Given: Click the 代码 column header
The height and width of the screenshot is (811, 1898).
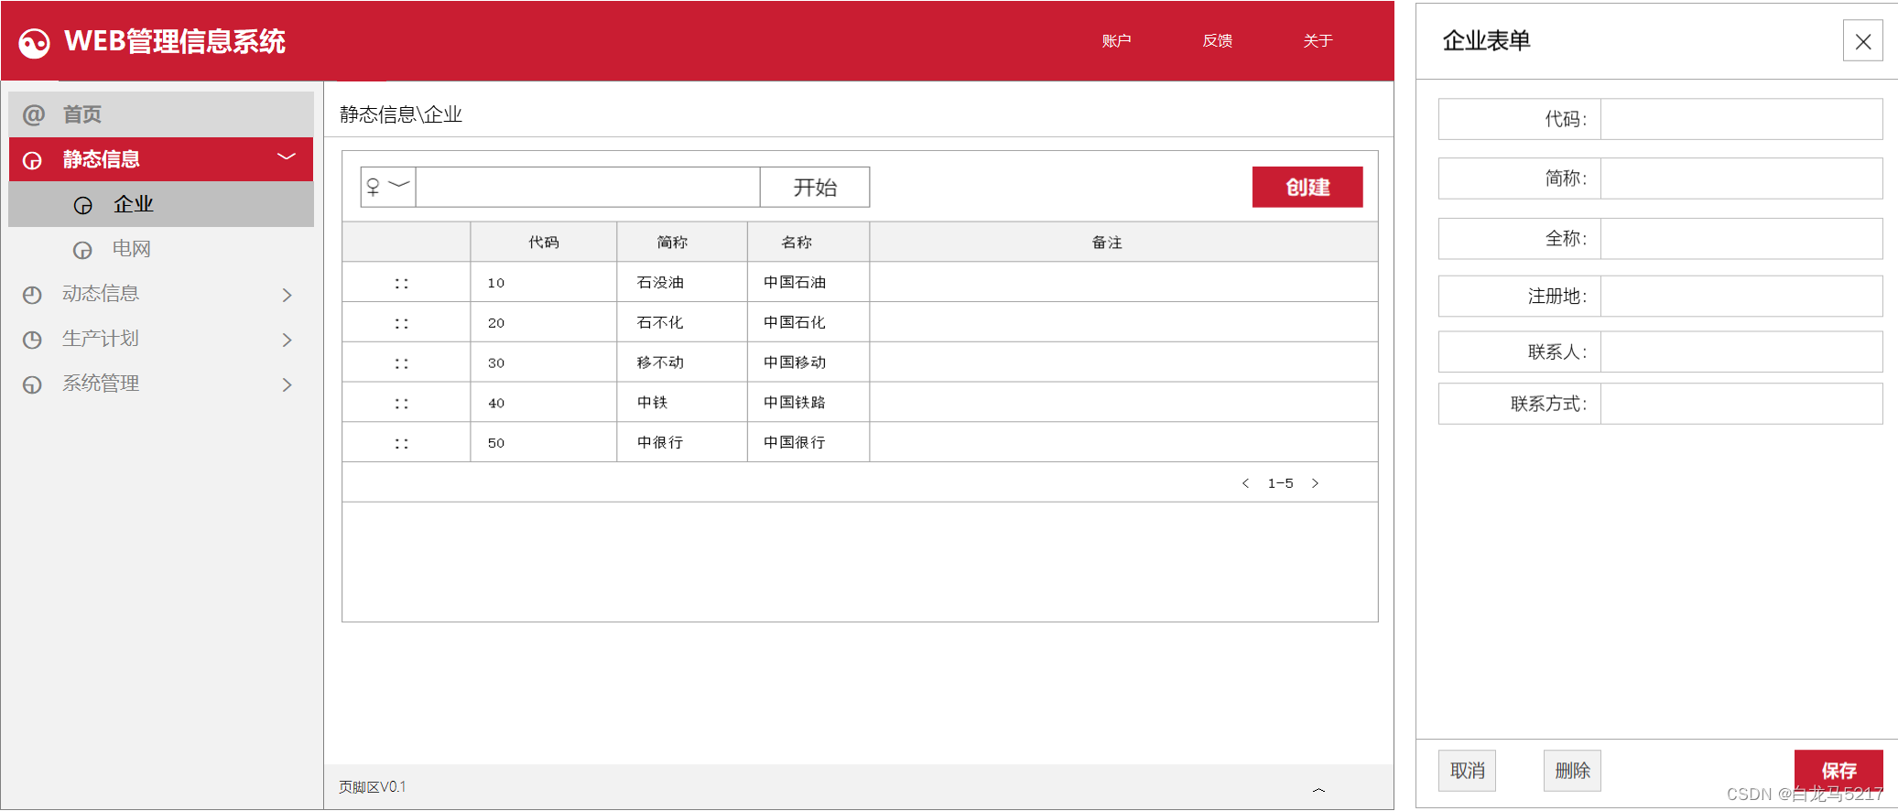Looking at the screenshot, I should tap(544, 243).
